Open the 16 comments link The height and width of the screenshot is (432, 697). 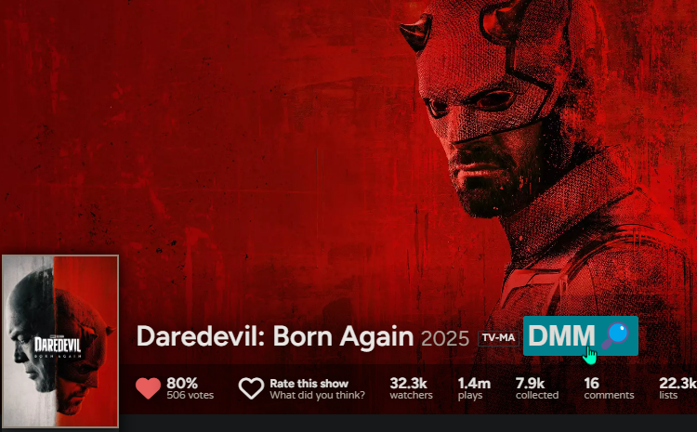[x=609, y=388]
